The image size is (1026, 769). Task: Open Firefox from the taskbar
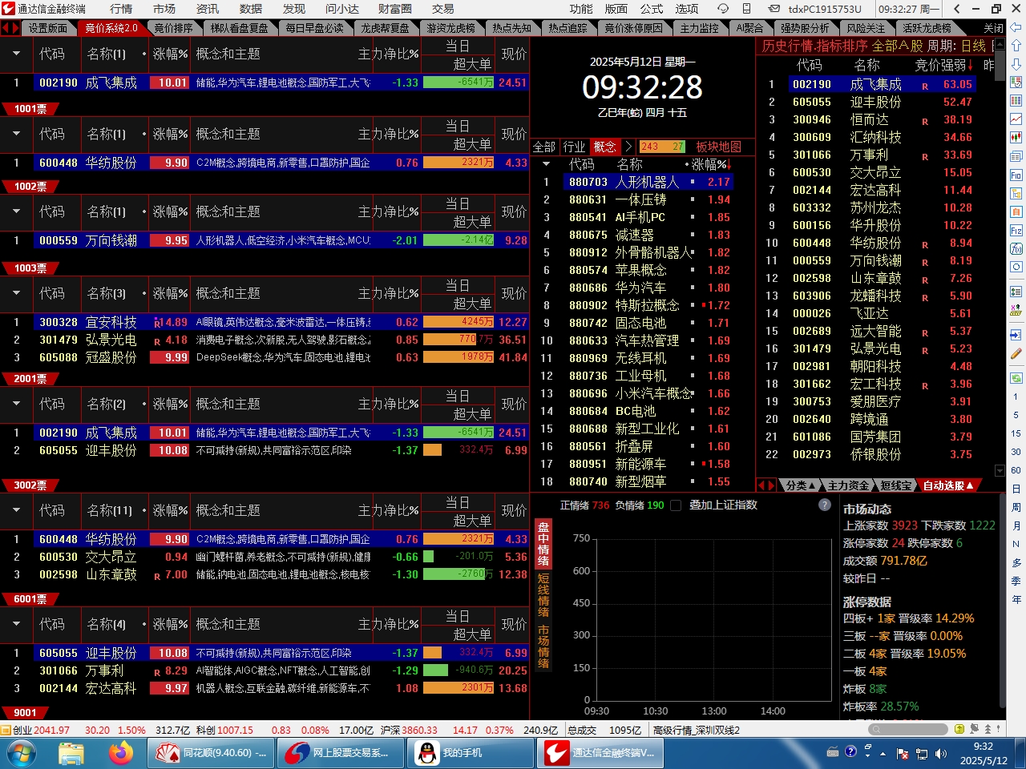(121, 753)
